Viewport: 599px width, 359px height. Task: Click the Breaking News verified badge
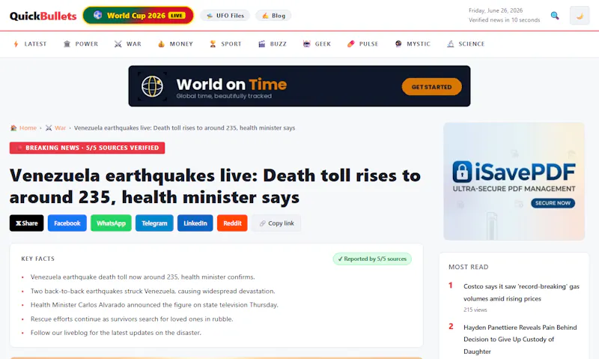(x=87, y=148)
